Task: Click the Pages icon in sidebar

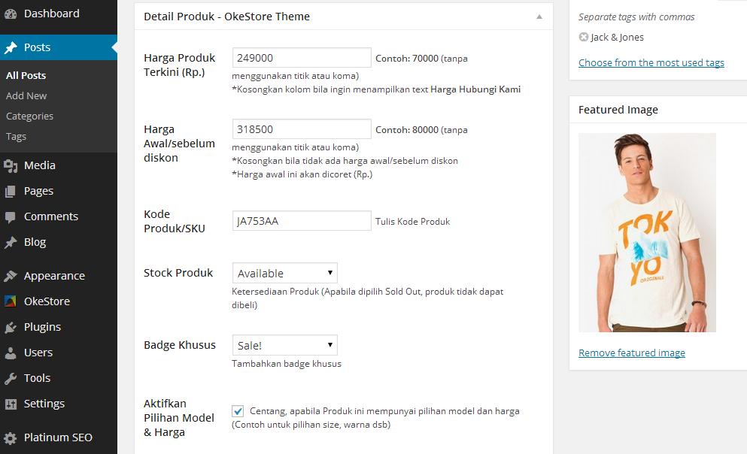Action: coord(11,191)
